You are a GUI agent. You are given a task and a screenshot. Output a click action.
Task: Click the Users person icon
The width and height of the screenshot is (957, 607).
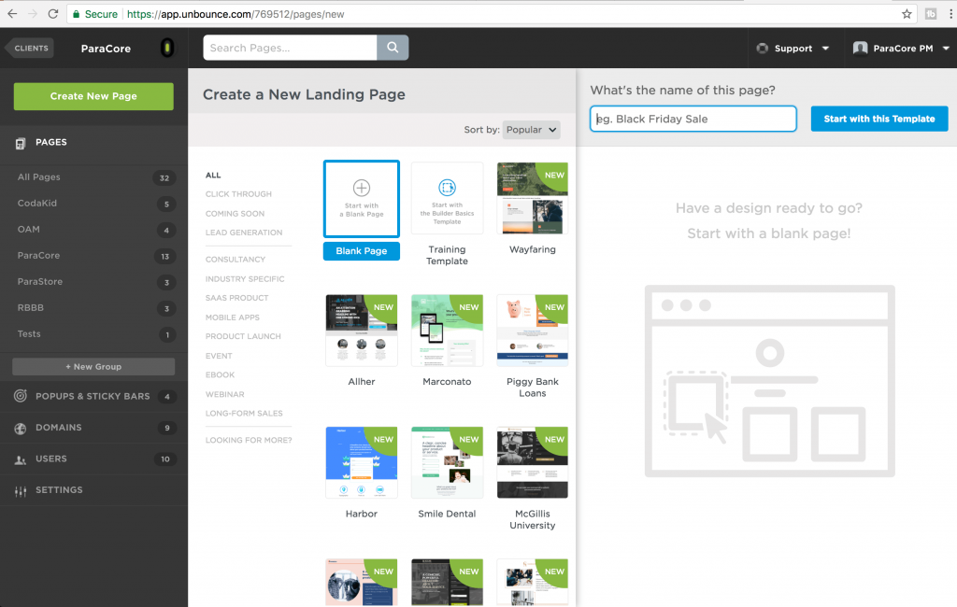click(21, 459)
